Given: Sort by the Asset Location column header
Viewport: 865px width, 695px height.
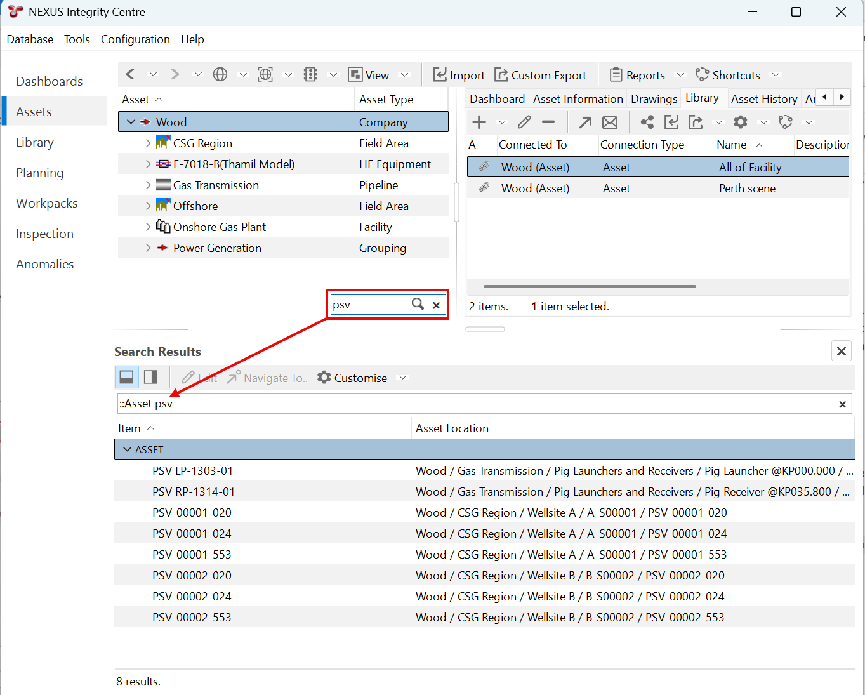Looking at the screenshot, I should point(452,428).
